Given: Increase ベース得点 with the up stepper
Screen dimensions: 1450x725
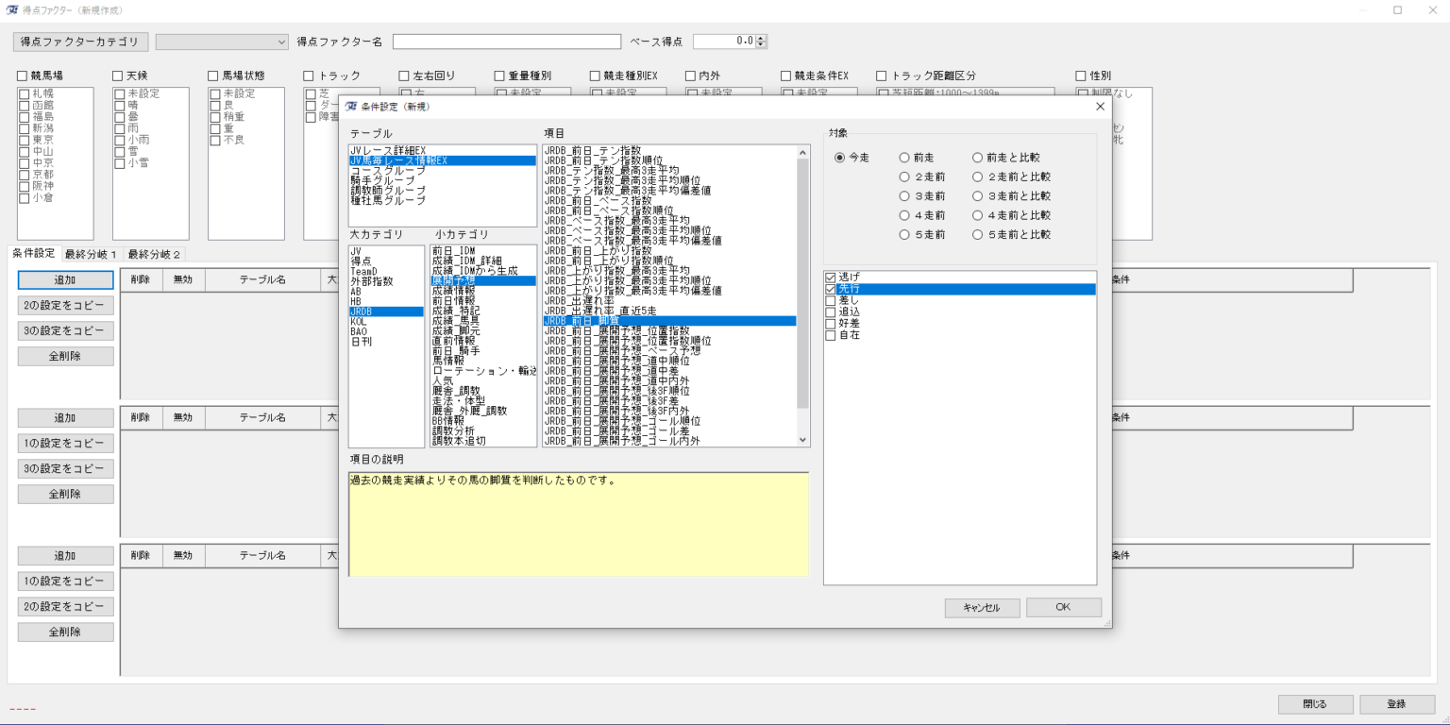Looking at the screenshot, I should 762,38.
